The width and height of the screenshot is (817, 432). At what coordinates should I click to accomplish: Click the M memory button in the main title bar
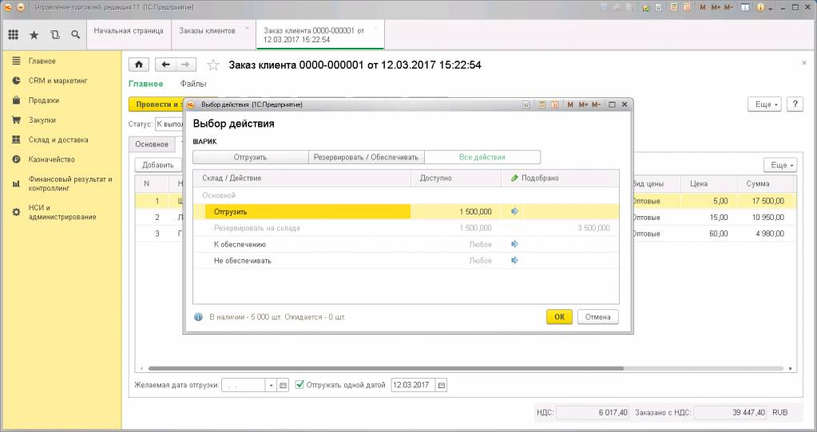pyautogui.click(x=703, y=7)
